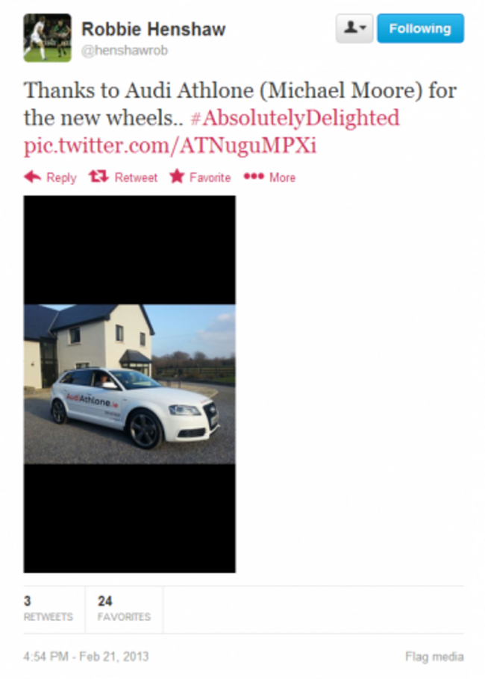
Task: Expand the user actions dropdown arrow
Action: (363, 28)
